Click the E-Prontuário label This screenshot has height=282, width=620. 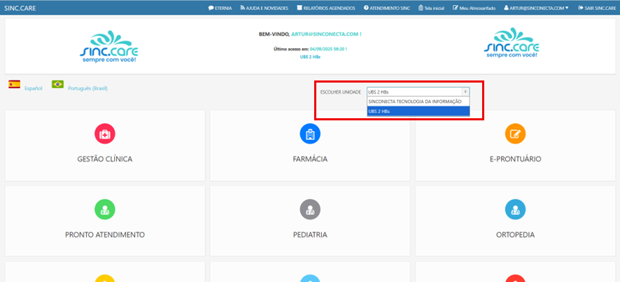[515, 159]
